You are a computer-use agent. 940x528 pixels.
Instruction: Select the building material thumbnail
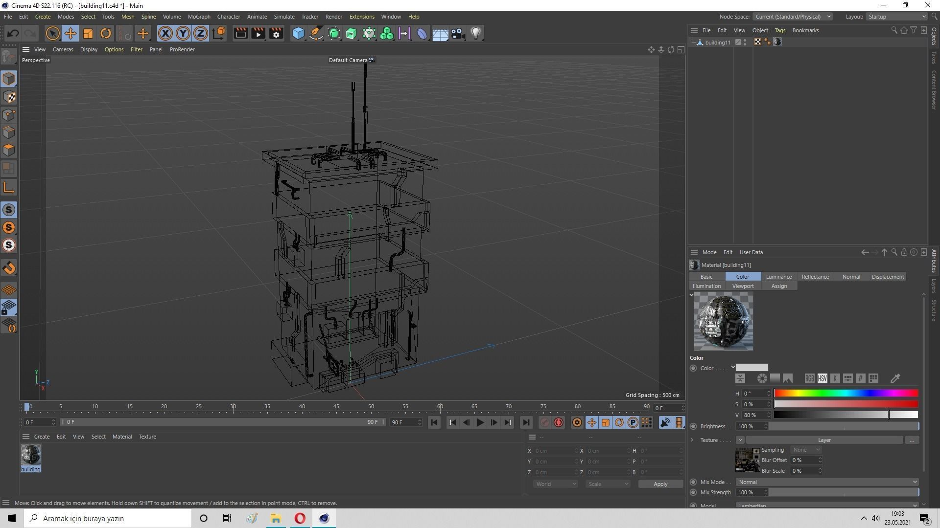point(31,455)
